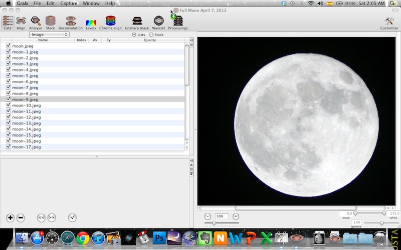Click the next (>>) image button
The width and height of the screenshot is (401, 250).
click(x=51, y=217)
